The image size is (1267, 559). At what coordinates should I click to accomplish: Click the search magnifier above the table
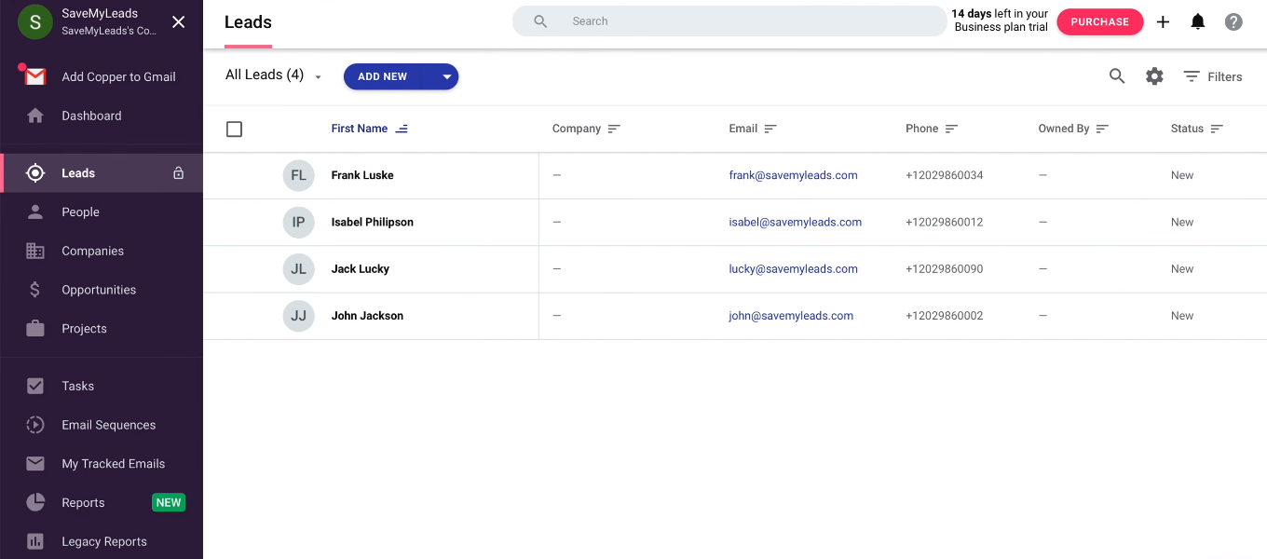tap(1117, 76)
